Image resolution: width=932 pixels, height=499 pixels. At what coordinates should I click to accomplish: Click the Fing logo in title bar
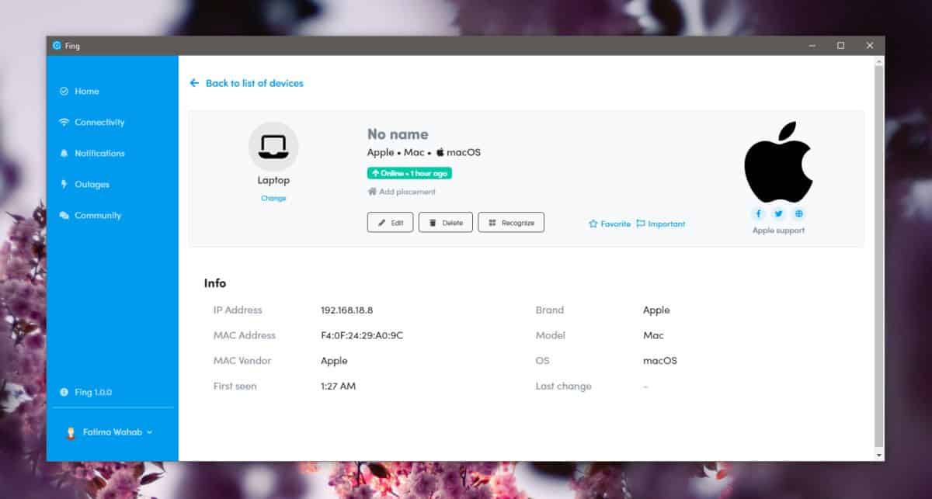coord(57,46)
